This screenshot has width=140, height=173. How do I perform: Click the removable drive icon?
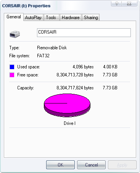15,34
